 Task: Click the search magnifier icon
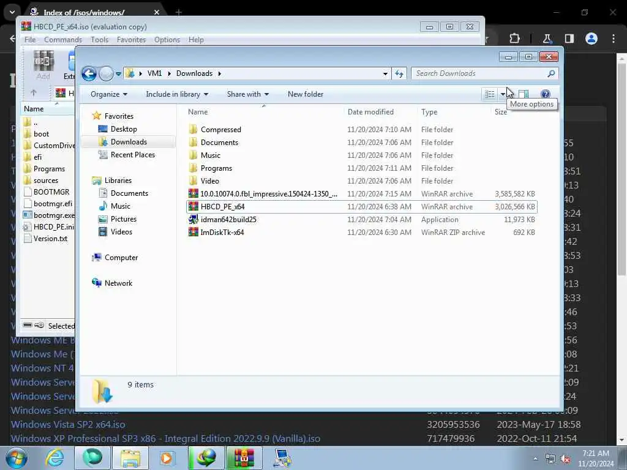[x=551, y=73]
